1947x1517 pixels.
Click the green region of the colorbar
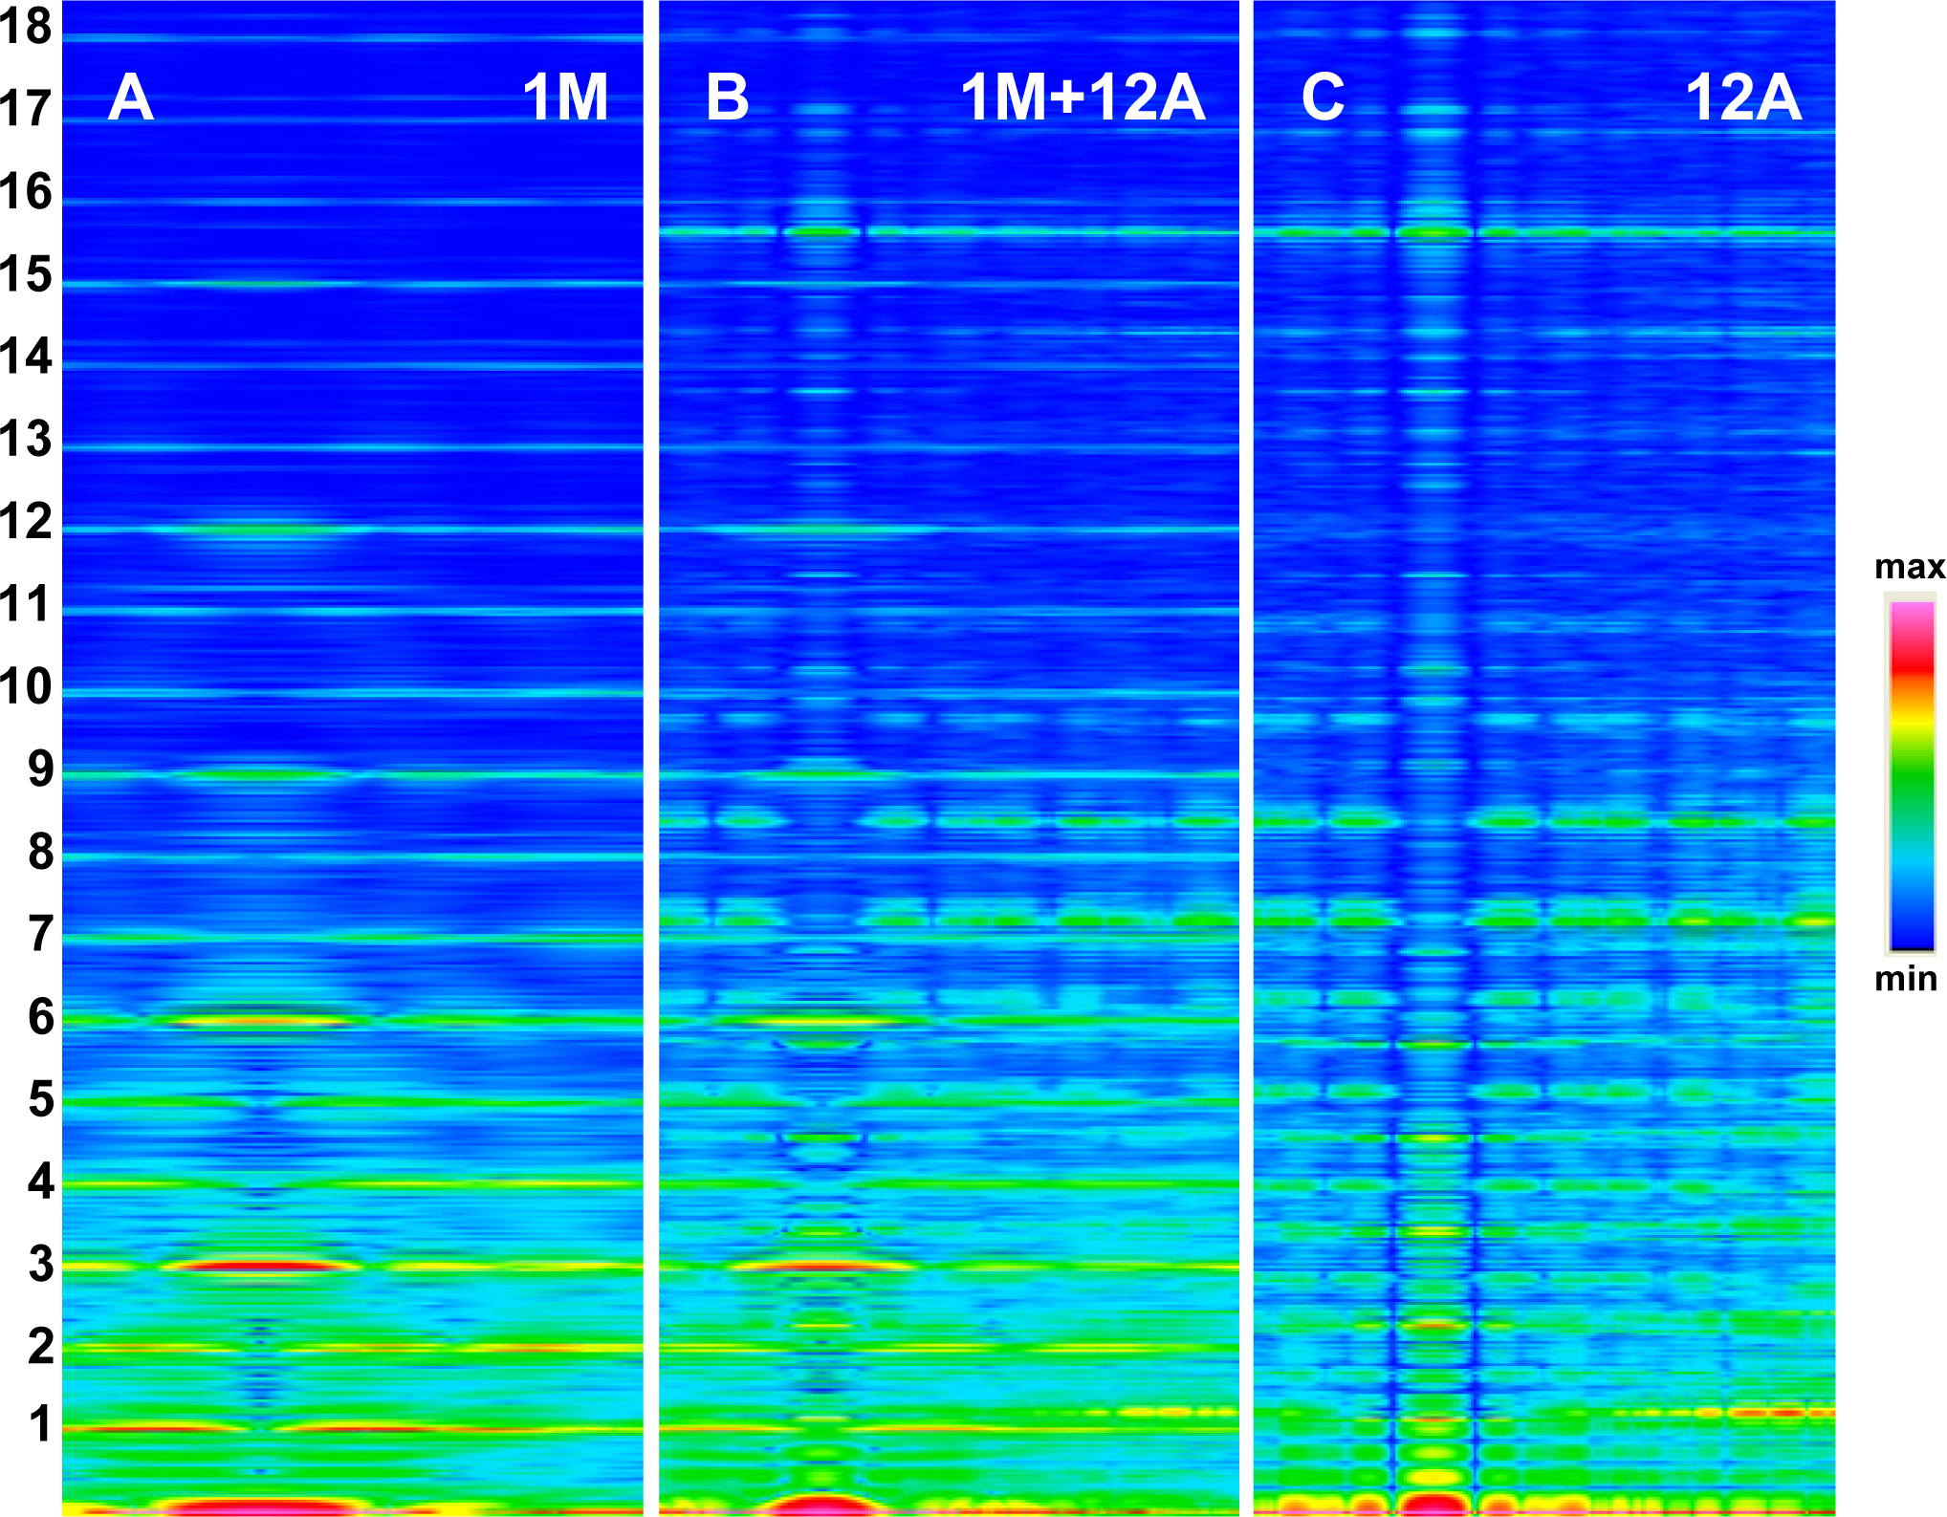(x=1911, y=779)
